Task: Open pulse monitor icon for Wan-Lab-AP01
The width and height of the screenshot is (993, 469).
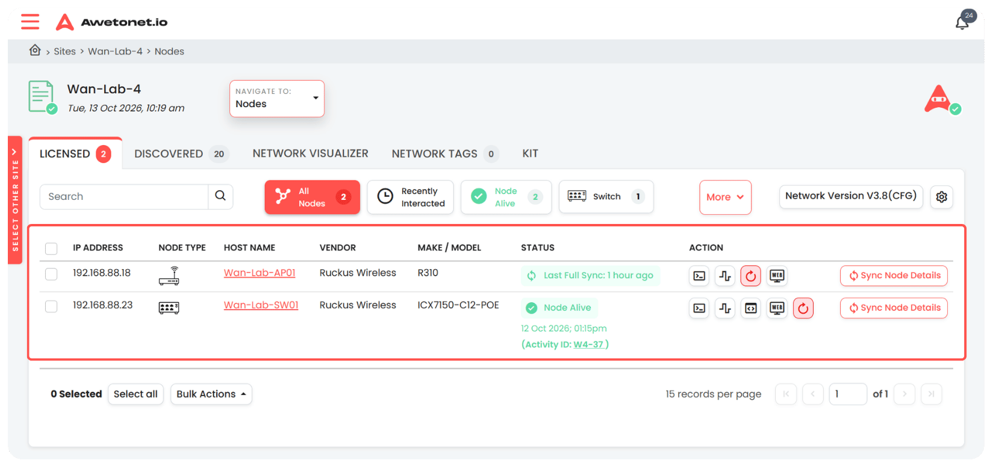Action: click(x=725, y=276)
